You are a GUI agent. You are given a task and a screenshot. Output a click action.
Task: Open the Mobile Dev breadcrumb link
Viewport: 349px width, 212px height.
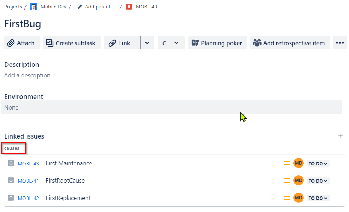[x=53, y=7]
